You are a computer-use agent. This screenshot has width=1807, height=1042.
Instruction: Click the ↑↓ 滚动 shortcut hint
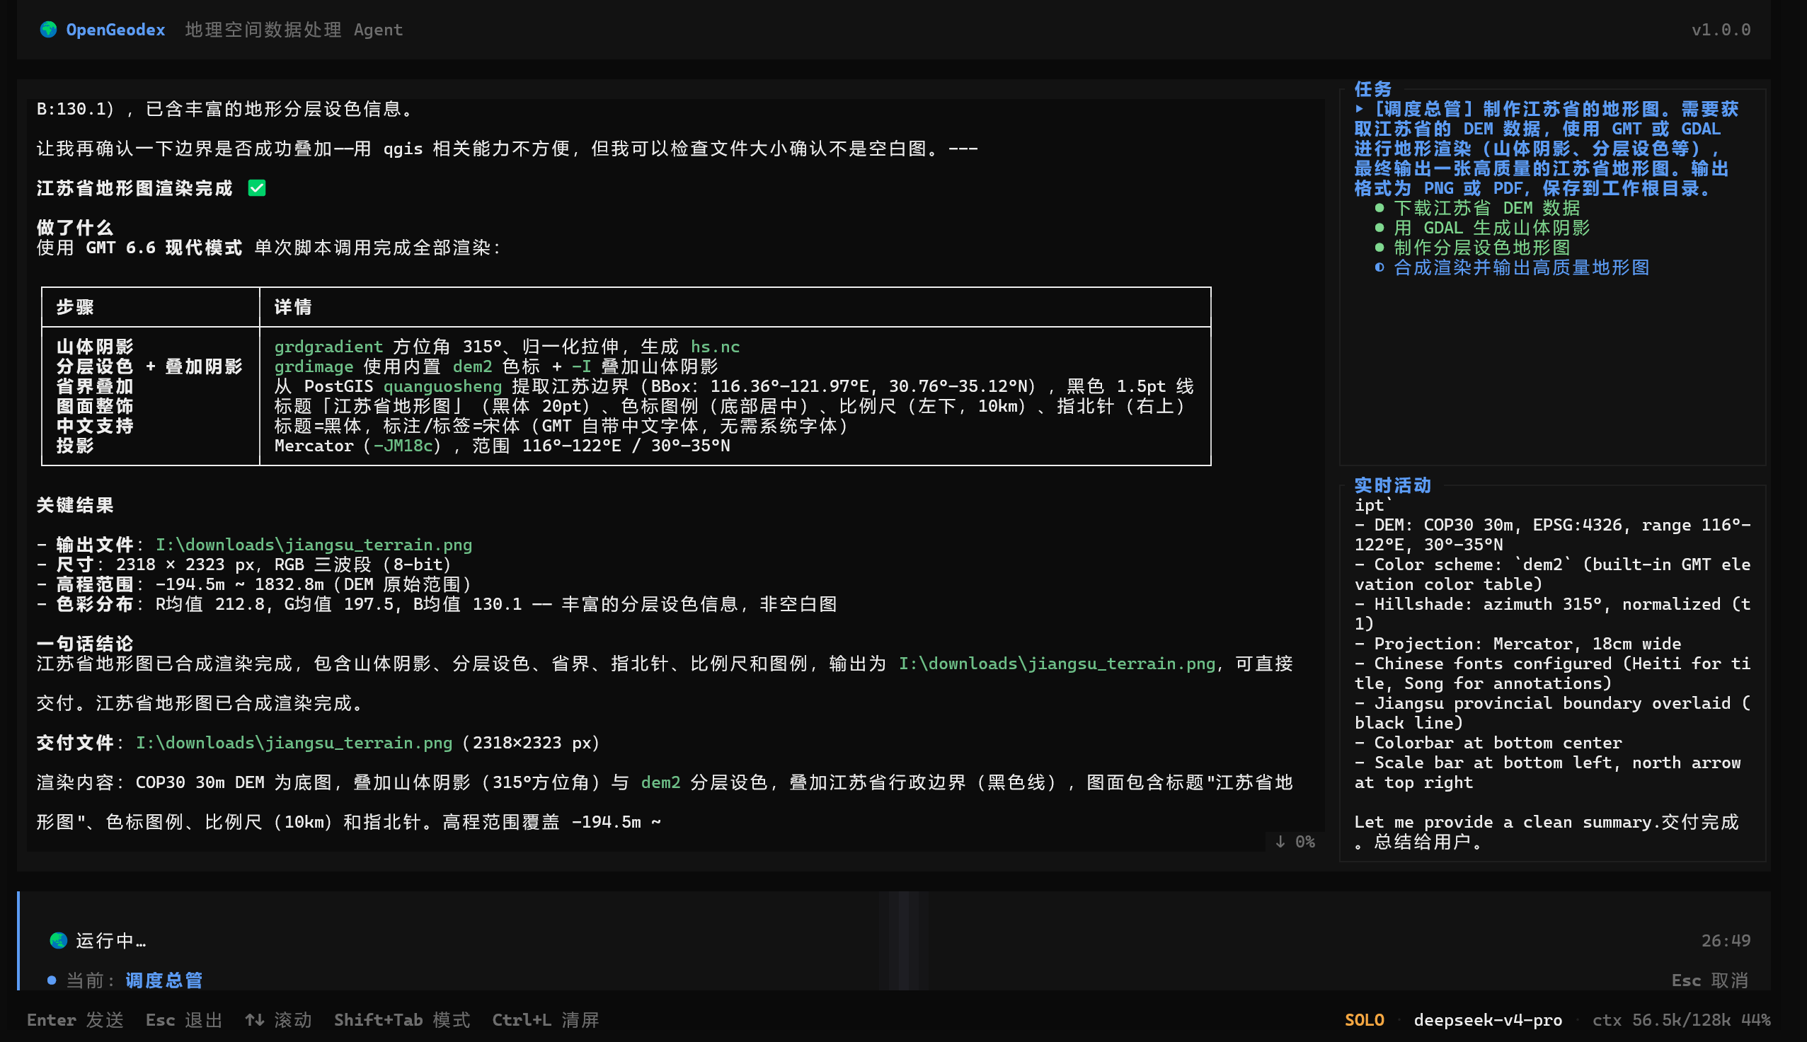pyautogui.click(x=278, y=1020)
